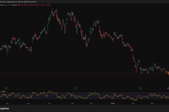
Task: Click the earnings E marker near August
Action: pos(6,88)
